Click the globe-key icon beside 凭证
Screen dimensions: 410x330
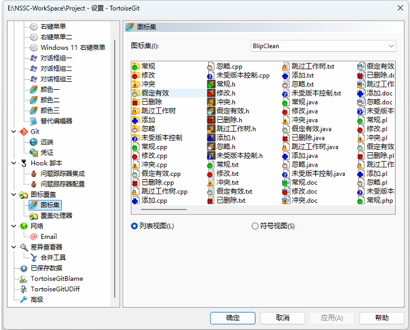pos(34,153)
